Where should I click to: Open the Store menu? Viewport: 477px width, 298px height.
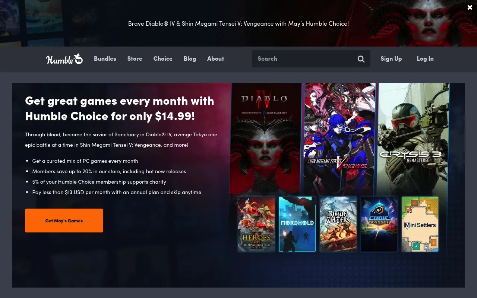[135, 59]
